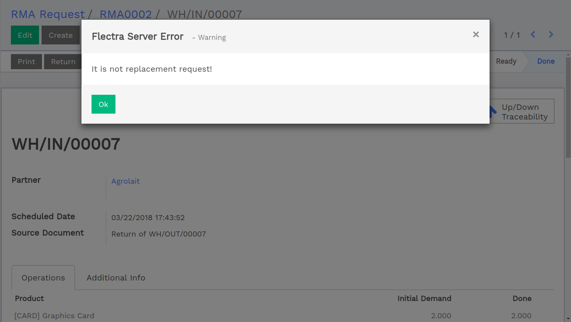Click scheduled date 03/22/2018 17:43:52
The image size is (571, 322).
pyautogui.click(x=148, y=218)
